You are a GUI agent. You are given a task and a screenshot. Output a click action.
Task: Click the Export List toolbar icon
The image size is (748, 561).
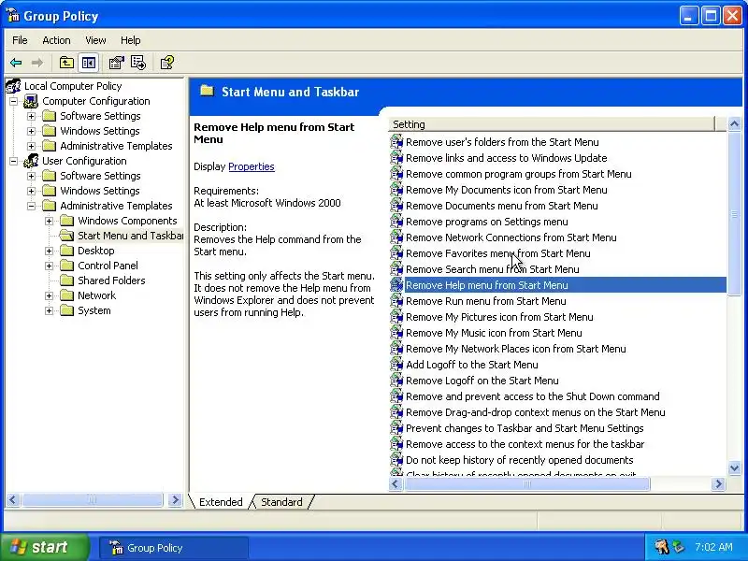point(138,63)
